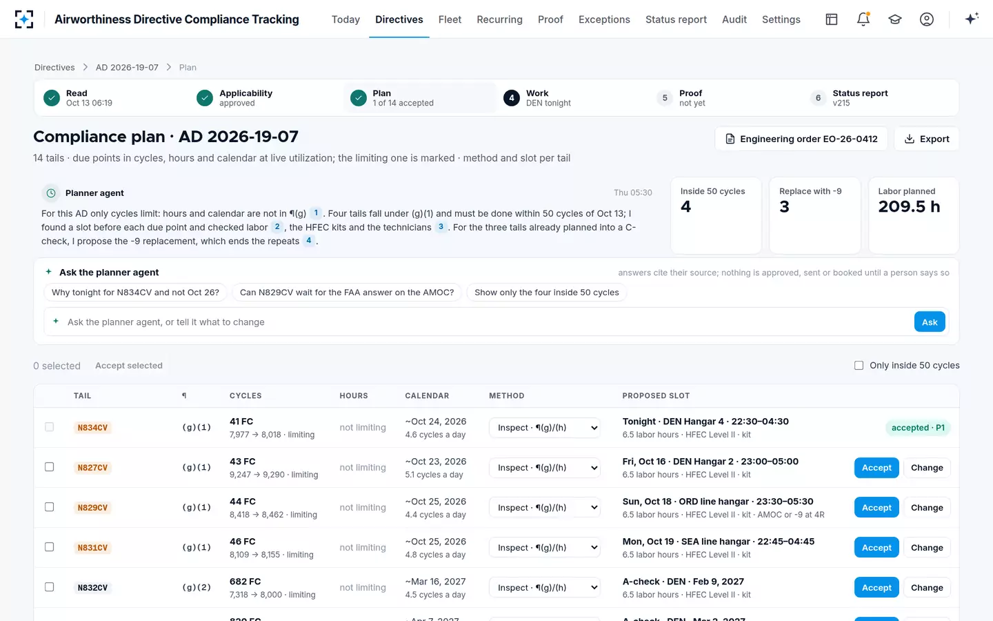Go to the Exceptions tab
Image resolution: width=993 pixels, height=621 pixels.
(604, 19)
